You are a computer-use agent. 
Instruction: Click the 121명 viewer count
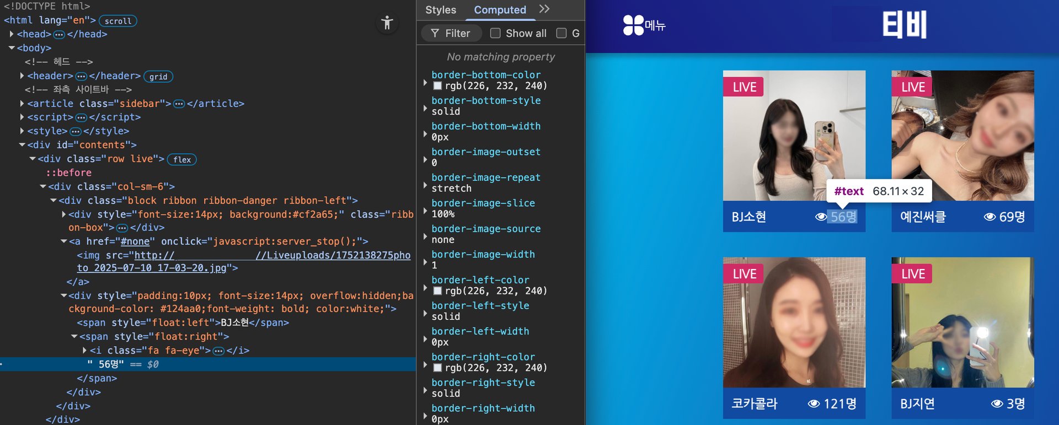(840, 404)
